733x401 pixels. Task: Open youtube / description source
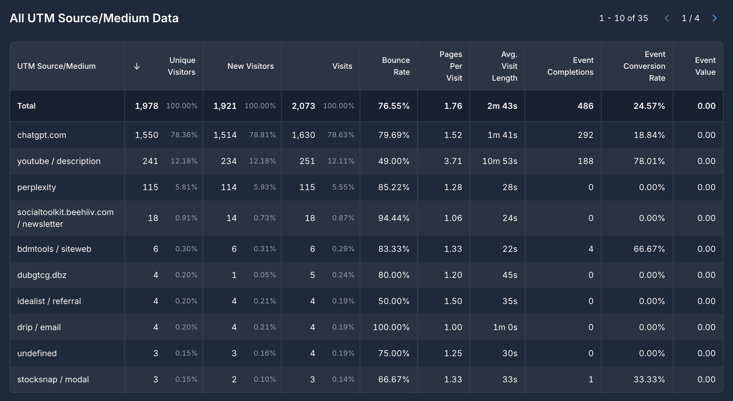59,161
